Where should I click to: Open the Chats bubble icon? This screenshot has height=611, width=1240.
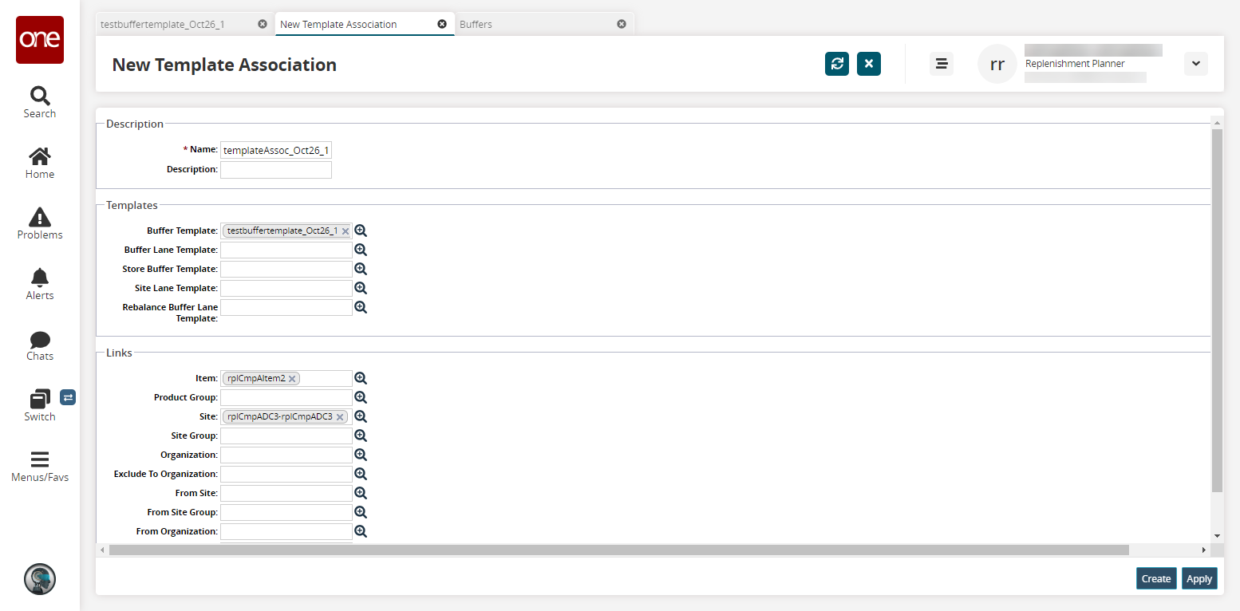[x=40, y=339]
